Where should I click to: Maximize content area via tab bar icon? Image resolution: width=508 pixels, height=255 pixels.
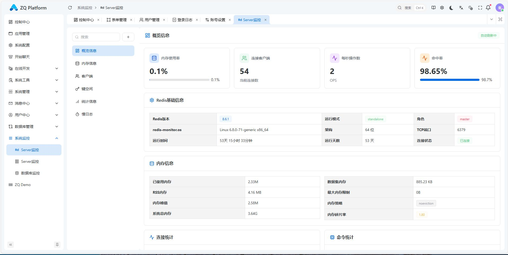coord(500,19)
